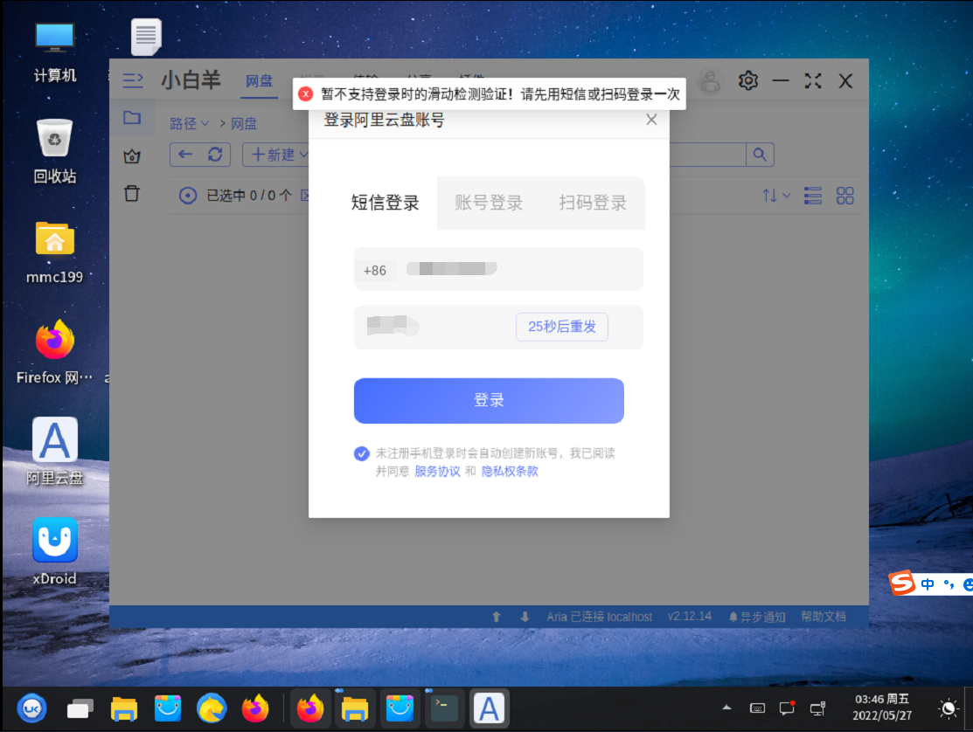This screenshot has height=732, width=973.
Task: Switch to 扫码登录 tab
Action: click(593, 203)
